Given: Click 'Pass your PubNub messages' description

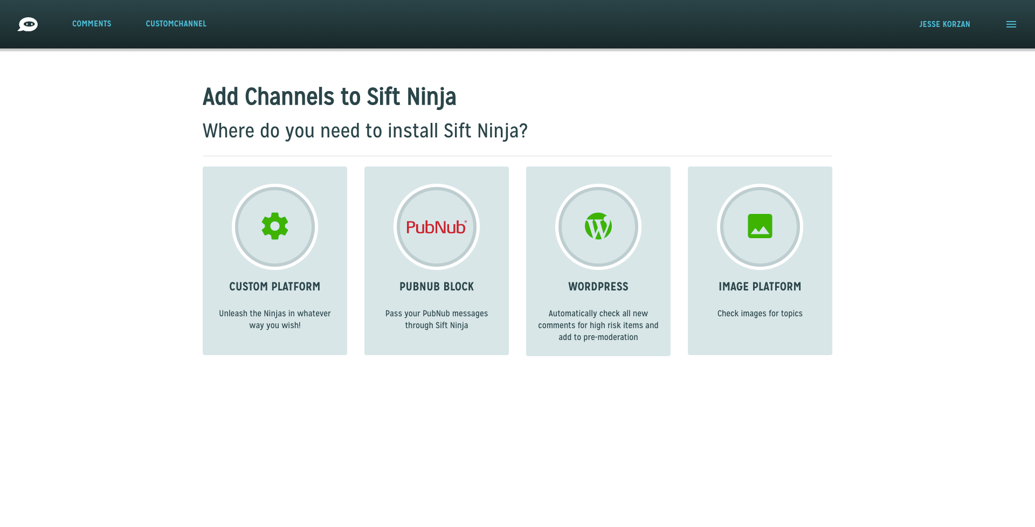Looking at the screenshot, I should click(x=437, y=320).
